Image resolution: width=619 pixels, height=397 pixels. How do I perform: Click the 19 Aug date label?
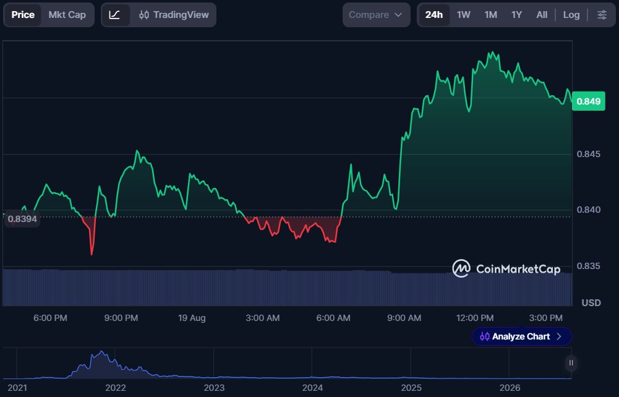coord(192,318)
